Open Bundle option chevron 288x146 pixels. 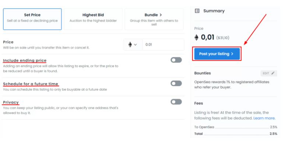click(x=161, y=15)
